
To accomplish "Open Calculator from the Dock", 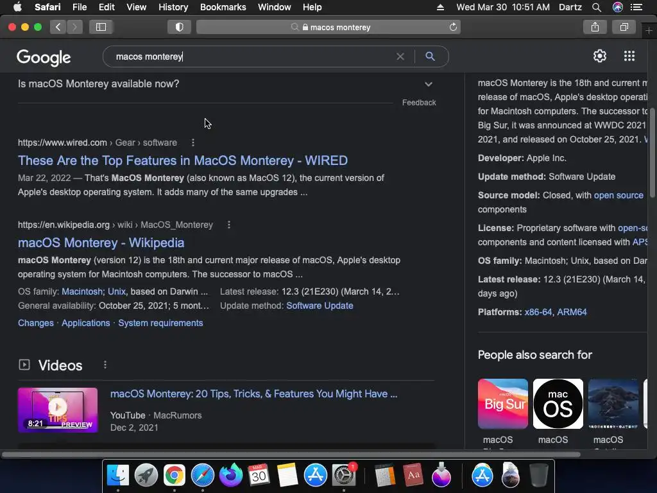I will click(385, 475).
